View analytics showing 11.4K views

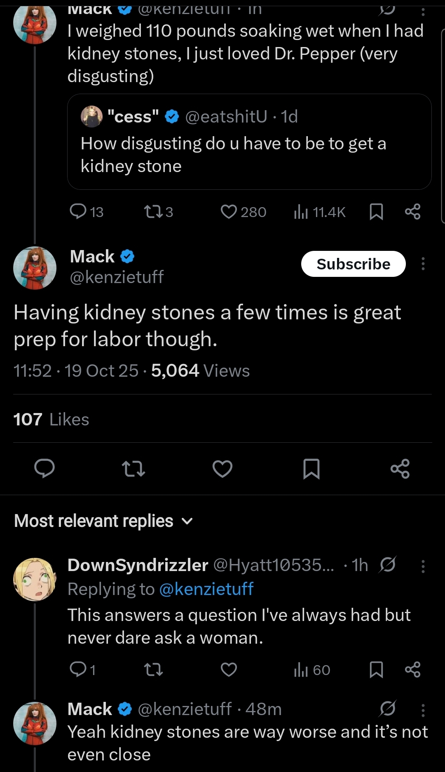tap(319, 212)
